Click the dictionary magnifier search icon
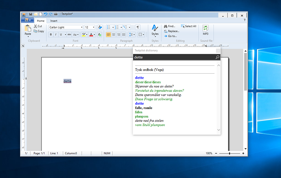281x178 pixels. point(217,57)
